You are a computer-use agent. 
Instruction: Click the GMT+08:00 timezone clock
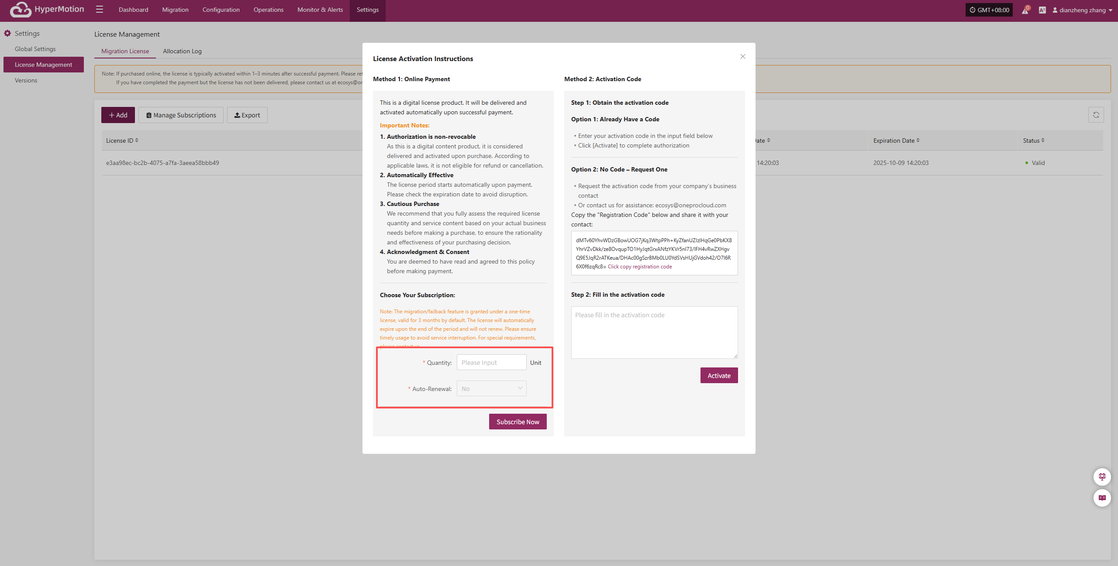(x=989, y=10)
